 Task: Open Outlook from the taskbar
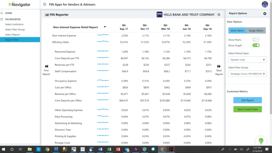pos(127,149)
